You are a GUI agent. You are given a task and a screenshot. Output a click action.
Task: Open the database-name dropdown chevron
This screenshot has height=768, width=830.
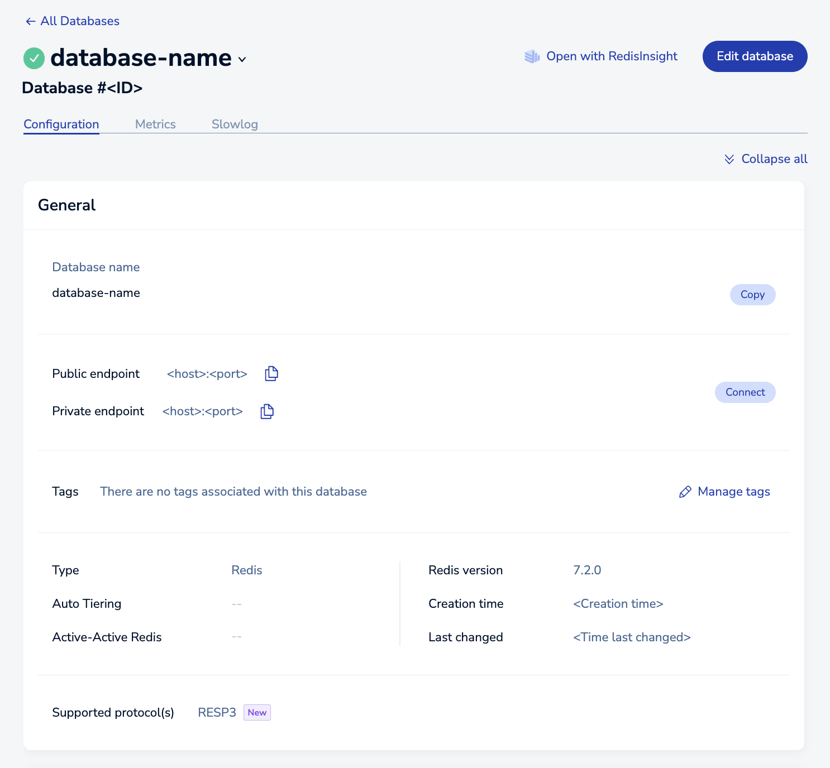(242, 60)
